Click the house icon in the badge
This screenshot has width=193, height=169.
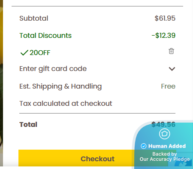click(164, 134)
